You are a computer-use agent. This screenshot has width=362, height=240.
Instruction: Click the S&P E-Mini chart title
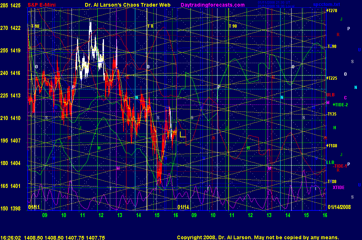coord(42,5)
